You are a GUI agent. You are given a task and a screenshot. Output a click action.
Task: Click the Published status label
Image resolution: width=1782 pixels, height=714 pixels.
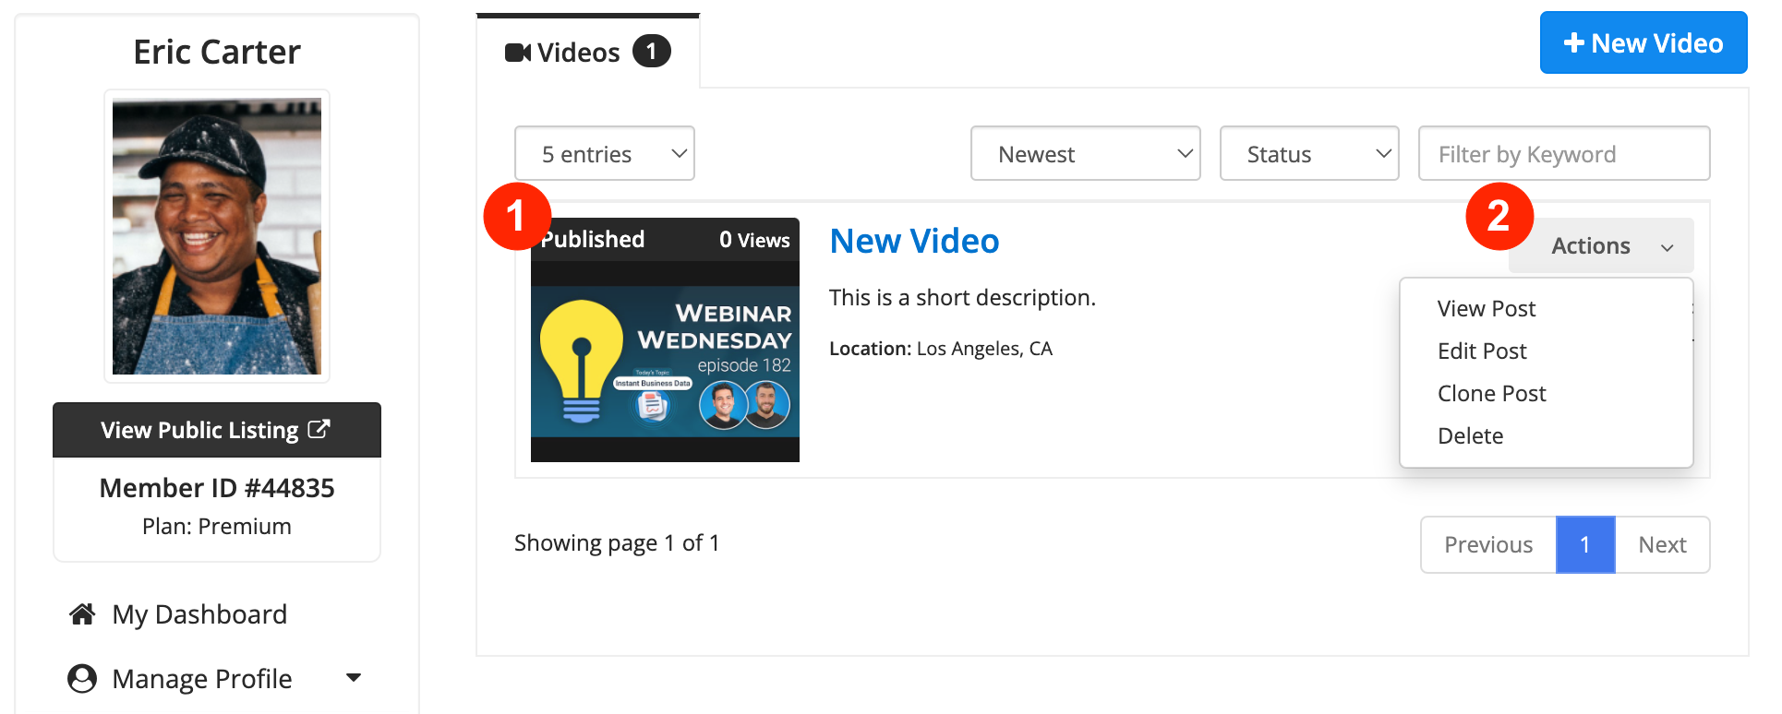592,240
